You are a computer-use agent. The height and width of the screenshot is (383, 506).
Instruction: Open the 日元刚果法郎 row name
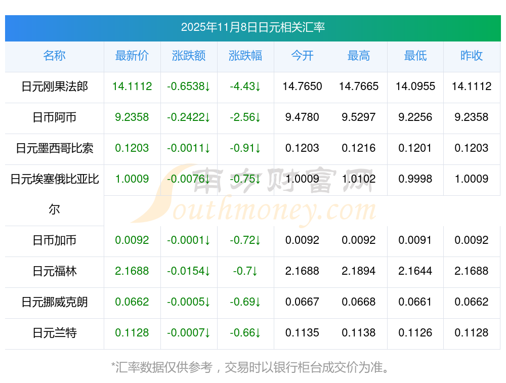point(55,87)
